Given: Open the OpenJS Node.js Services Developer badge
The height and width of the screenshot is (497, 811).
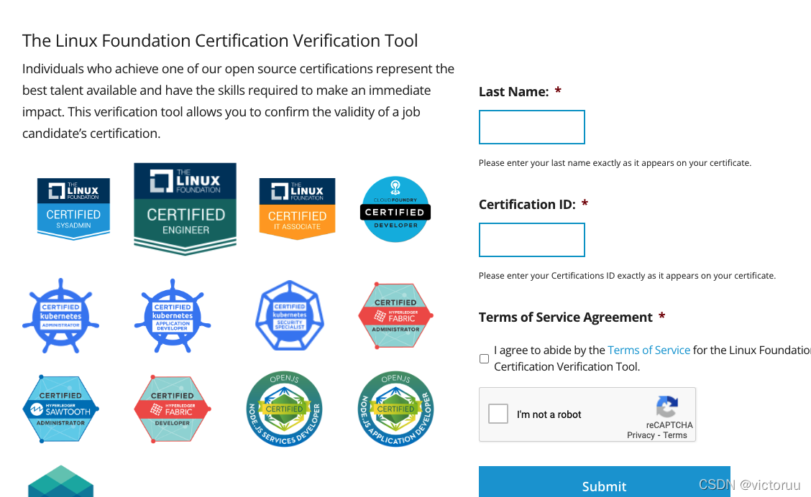Looking at the screenshot, I should [285, 409].
